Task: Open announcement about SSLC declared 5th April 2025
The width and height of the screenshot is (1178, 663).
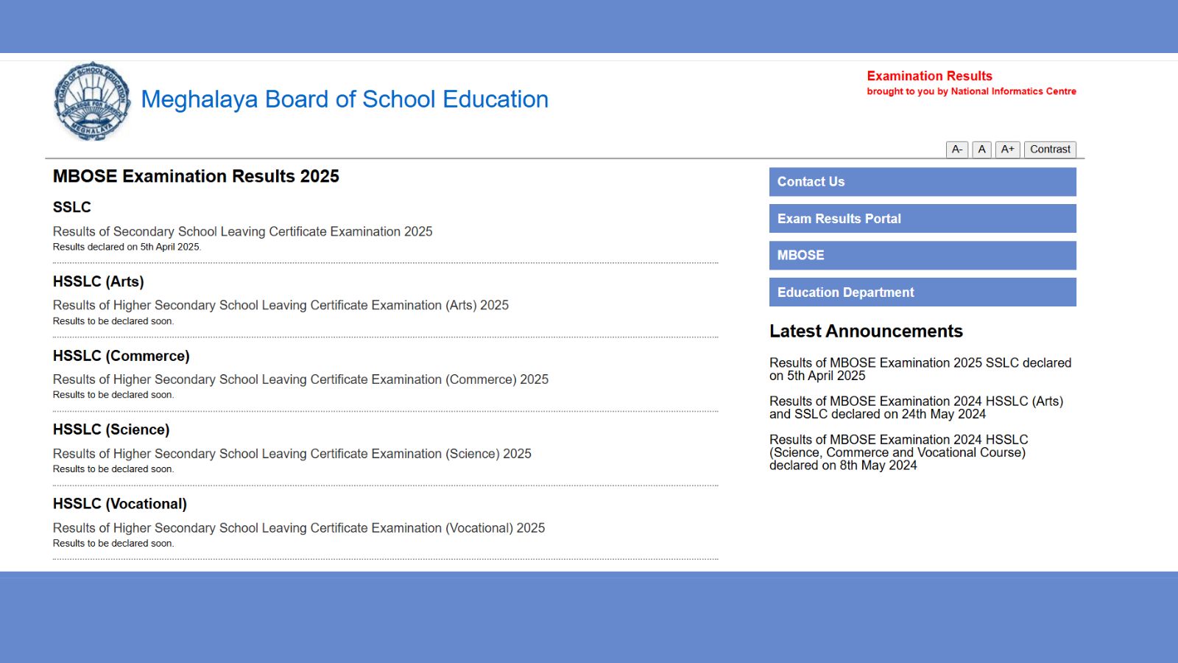Action: pos(920,369)
